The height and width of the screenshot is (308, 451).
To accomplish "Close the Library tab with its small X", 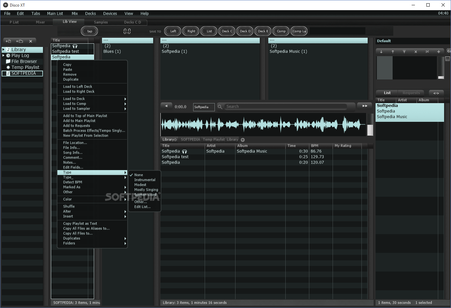I will [175, 140].
